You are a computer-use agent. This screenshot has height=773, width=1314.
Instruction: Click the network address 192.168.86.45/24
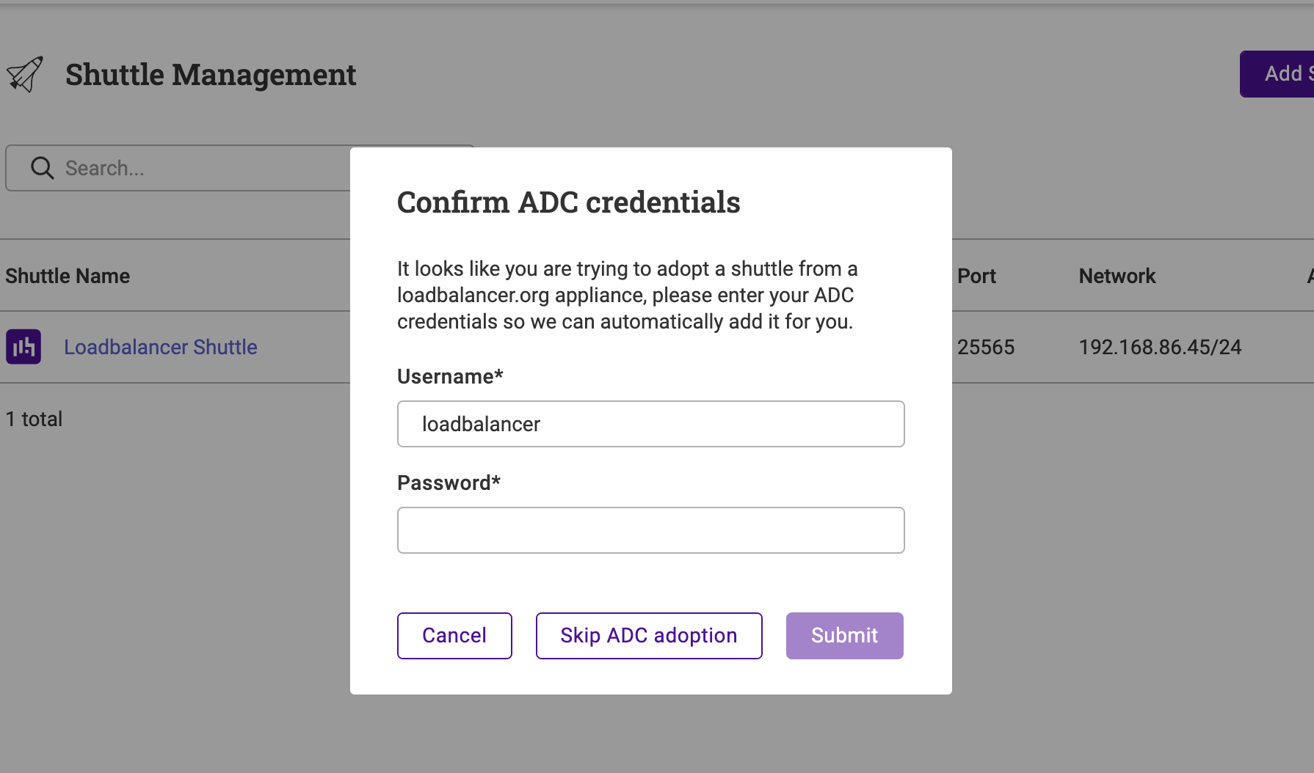(x=1160, y=347)
